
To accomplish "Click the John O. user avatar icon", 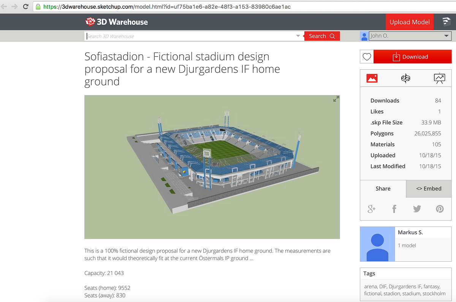I will 364,36.
